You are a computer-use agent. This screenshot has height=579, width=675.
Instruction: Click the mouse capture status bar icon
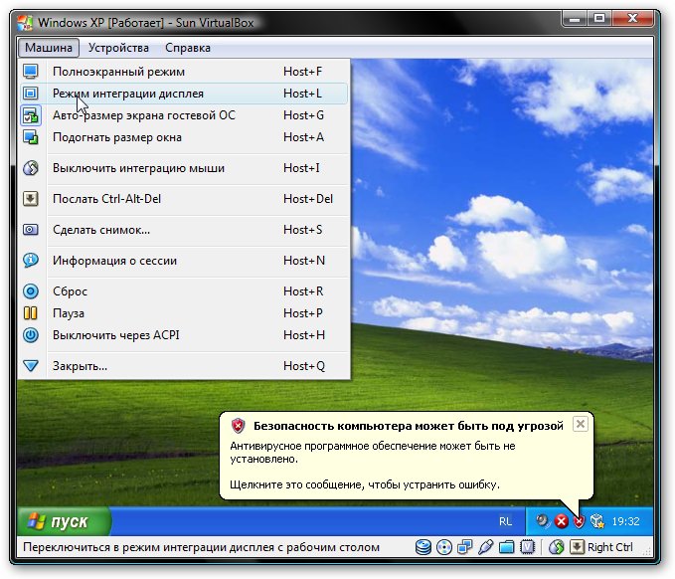point(556,547)
